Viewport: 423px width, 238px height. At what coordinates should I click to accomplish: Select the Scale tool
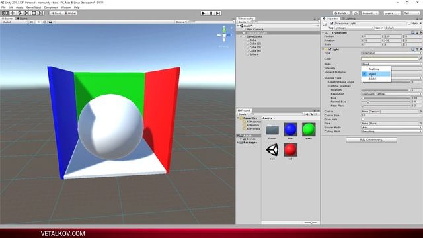(26, 13)
